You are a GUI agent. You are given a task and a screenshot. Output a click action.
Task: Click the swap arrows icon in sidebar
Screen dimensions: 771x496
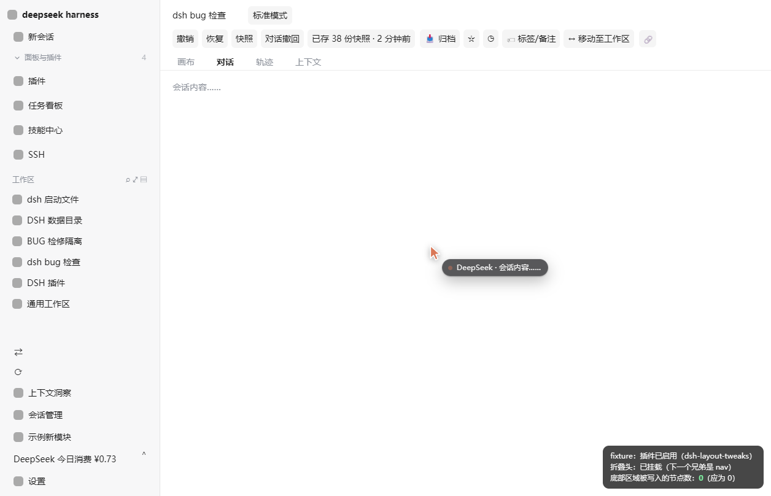tap(18, 352)
